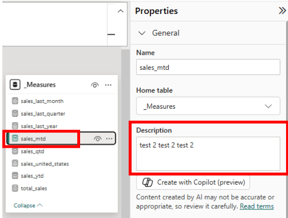The height and width of the screenshot is (218, 288).
Task: Click the sales_last_year calculator icon
Action: pyautogui.click(x=15, y=126)
